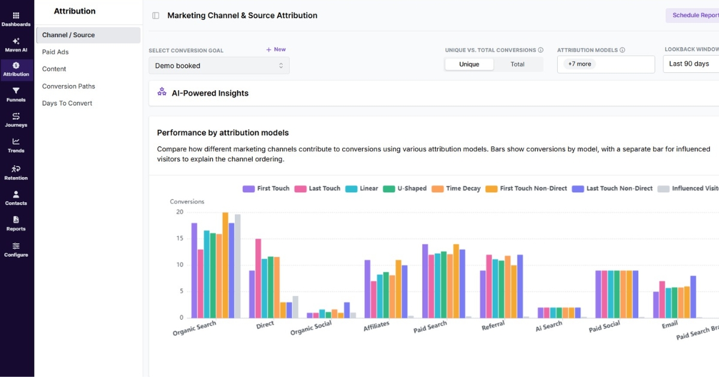Screen dimensions: 719x377
Task: Click the Direct axis label
Action: pyautogui.click(x=265, y=324)
